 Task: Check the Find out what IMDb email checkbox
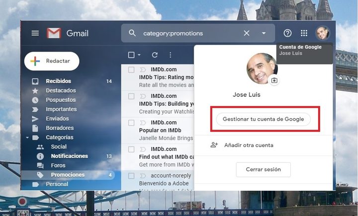coord(131,149)
